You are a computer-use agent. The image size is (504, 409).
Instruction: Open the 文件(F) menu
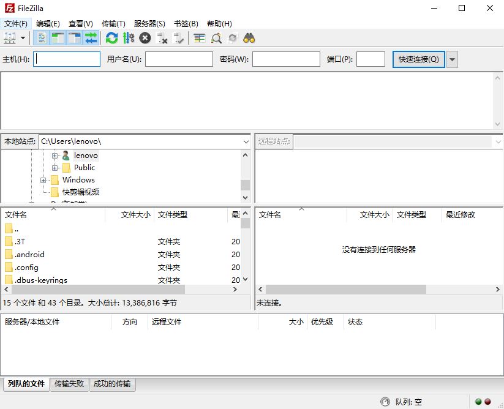[16, 24]
